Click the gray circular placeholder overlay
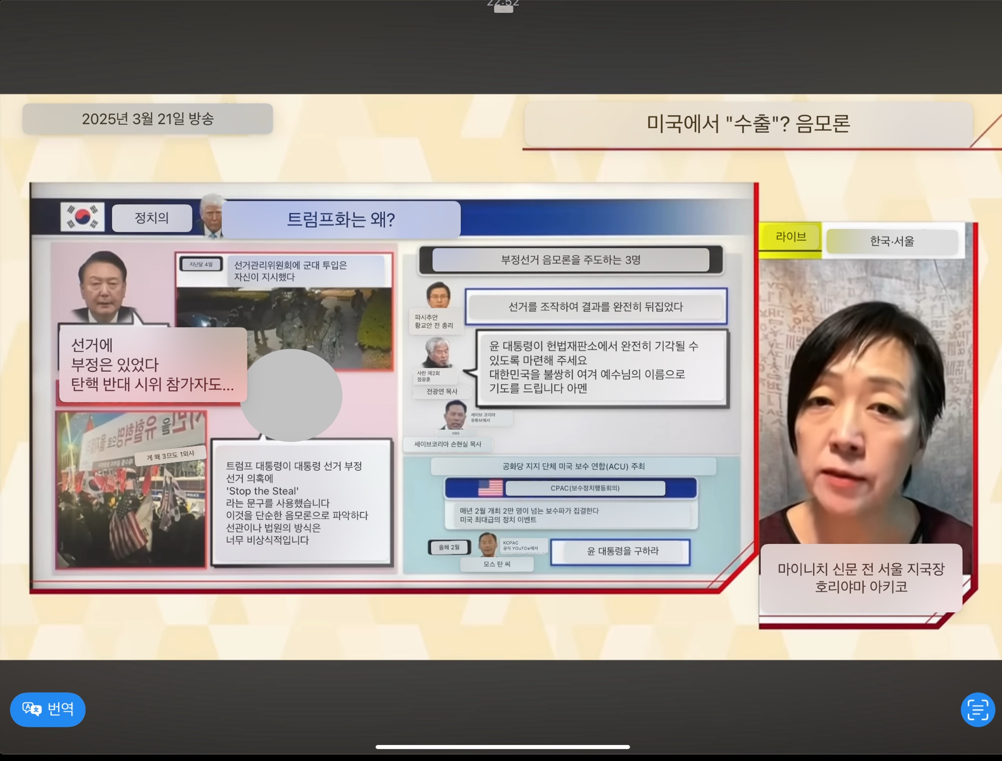Viewport: 1002px width, 761px height. click(291, 395)
